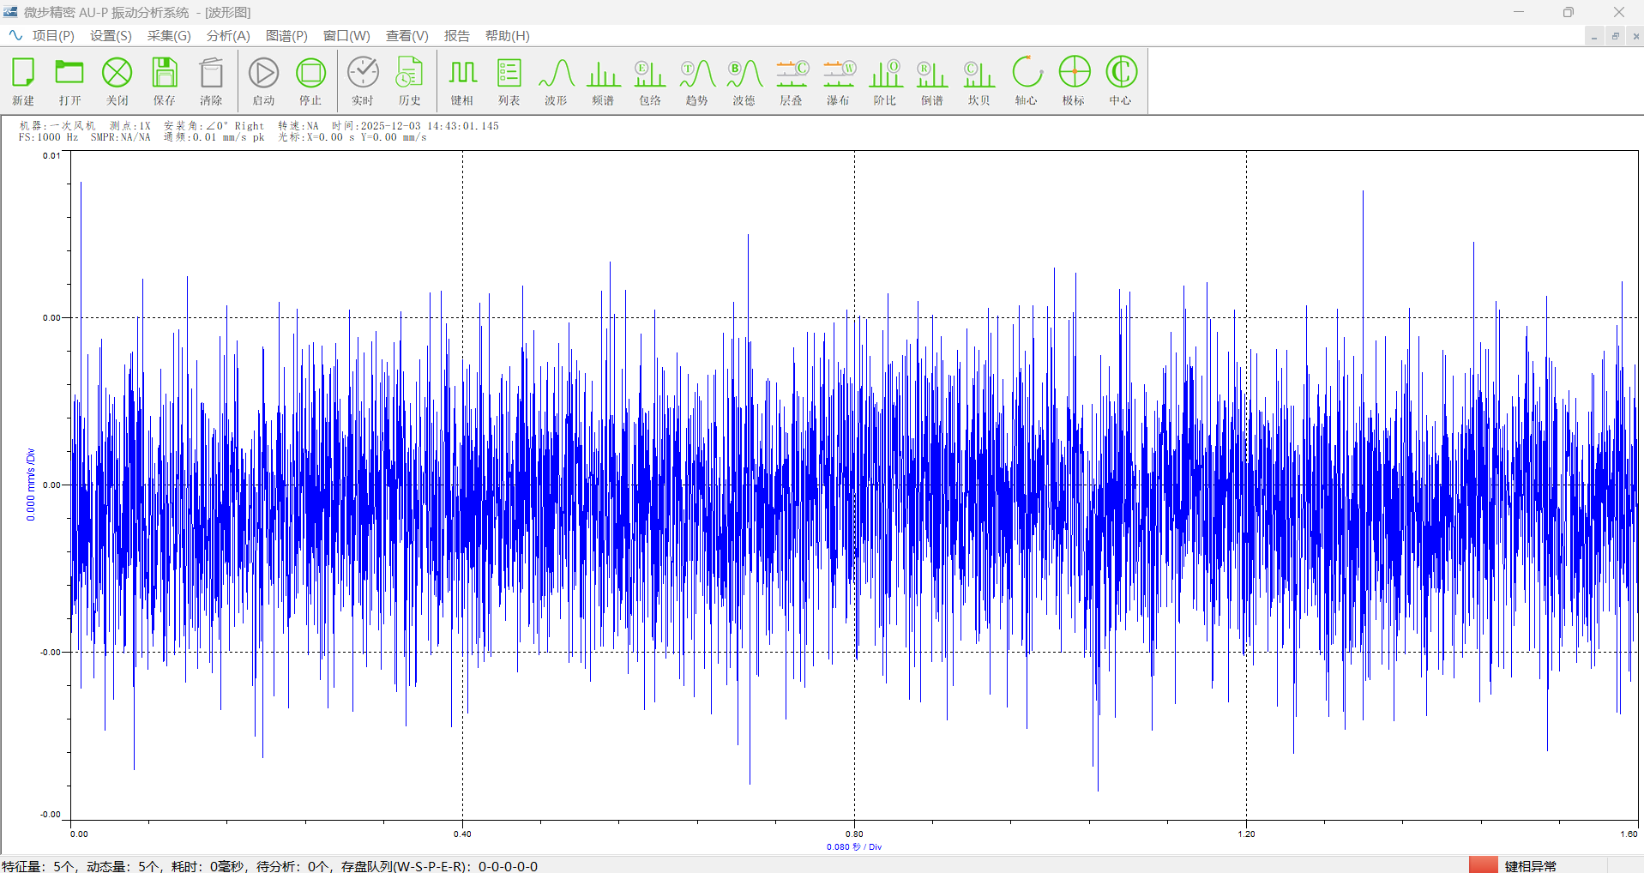Restore the inner document window
The width and height of the screenshot is (1644, 873).
[1615, 36]
